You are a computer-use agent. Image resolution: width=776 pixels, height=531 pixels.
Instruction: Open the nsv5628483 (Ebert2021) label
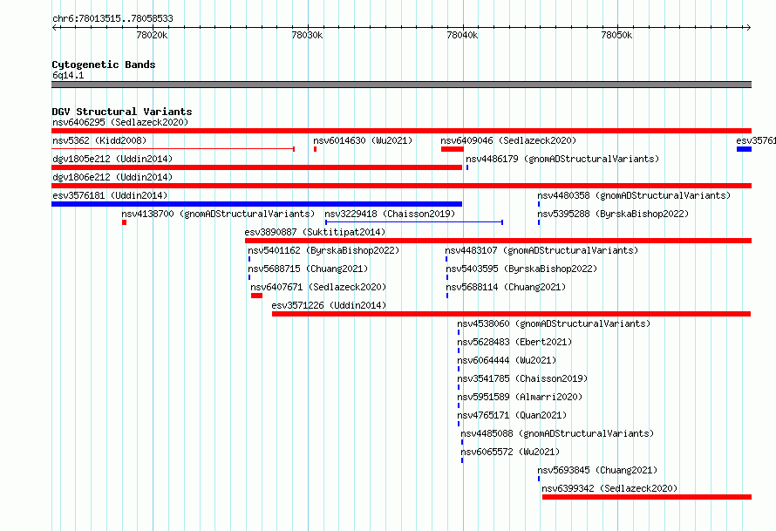click(514, 342)
